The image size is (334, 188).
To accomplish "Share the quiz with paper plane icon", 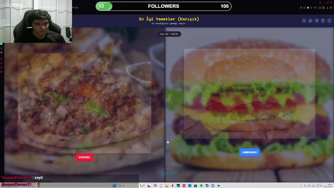I will coord(317,21).
